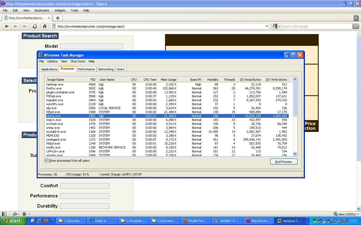Go to the home page in Opera
The height and width of the screenshot is (225, 361).
[44, 26]
